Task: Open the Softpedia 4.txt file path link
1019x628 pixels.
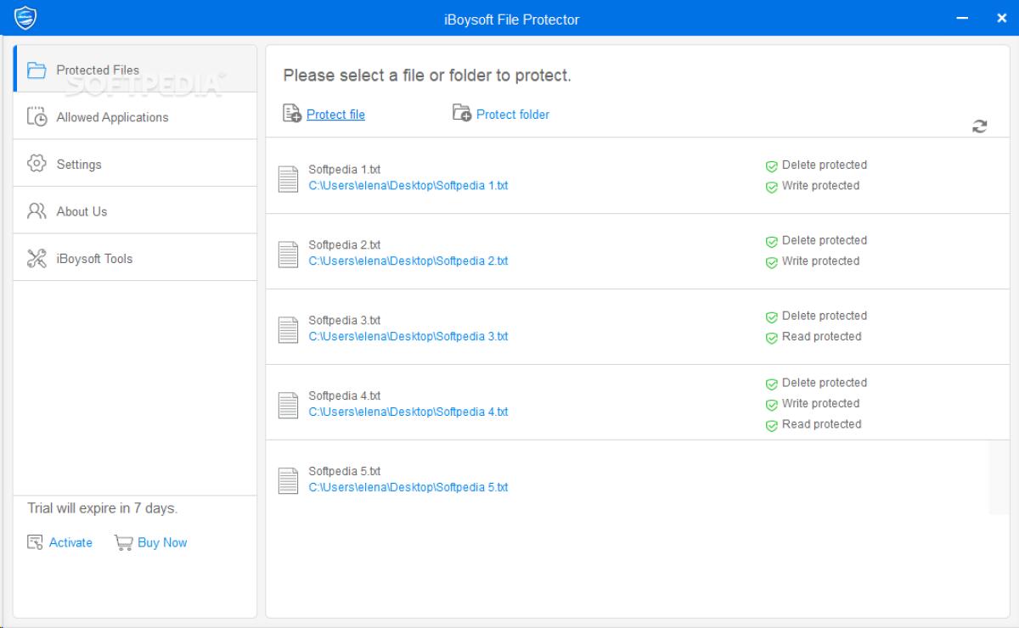Action: [408, 412]
